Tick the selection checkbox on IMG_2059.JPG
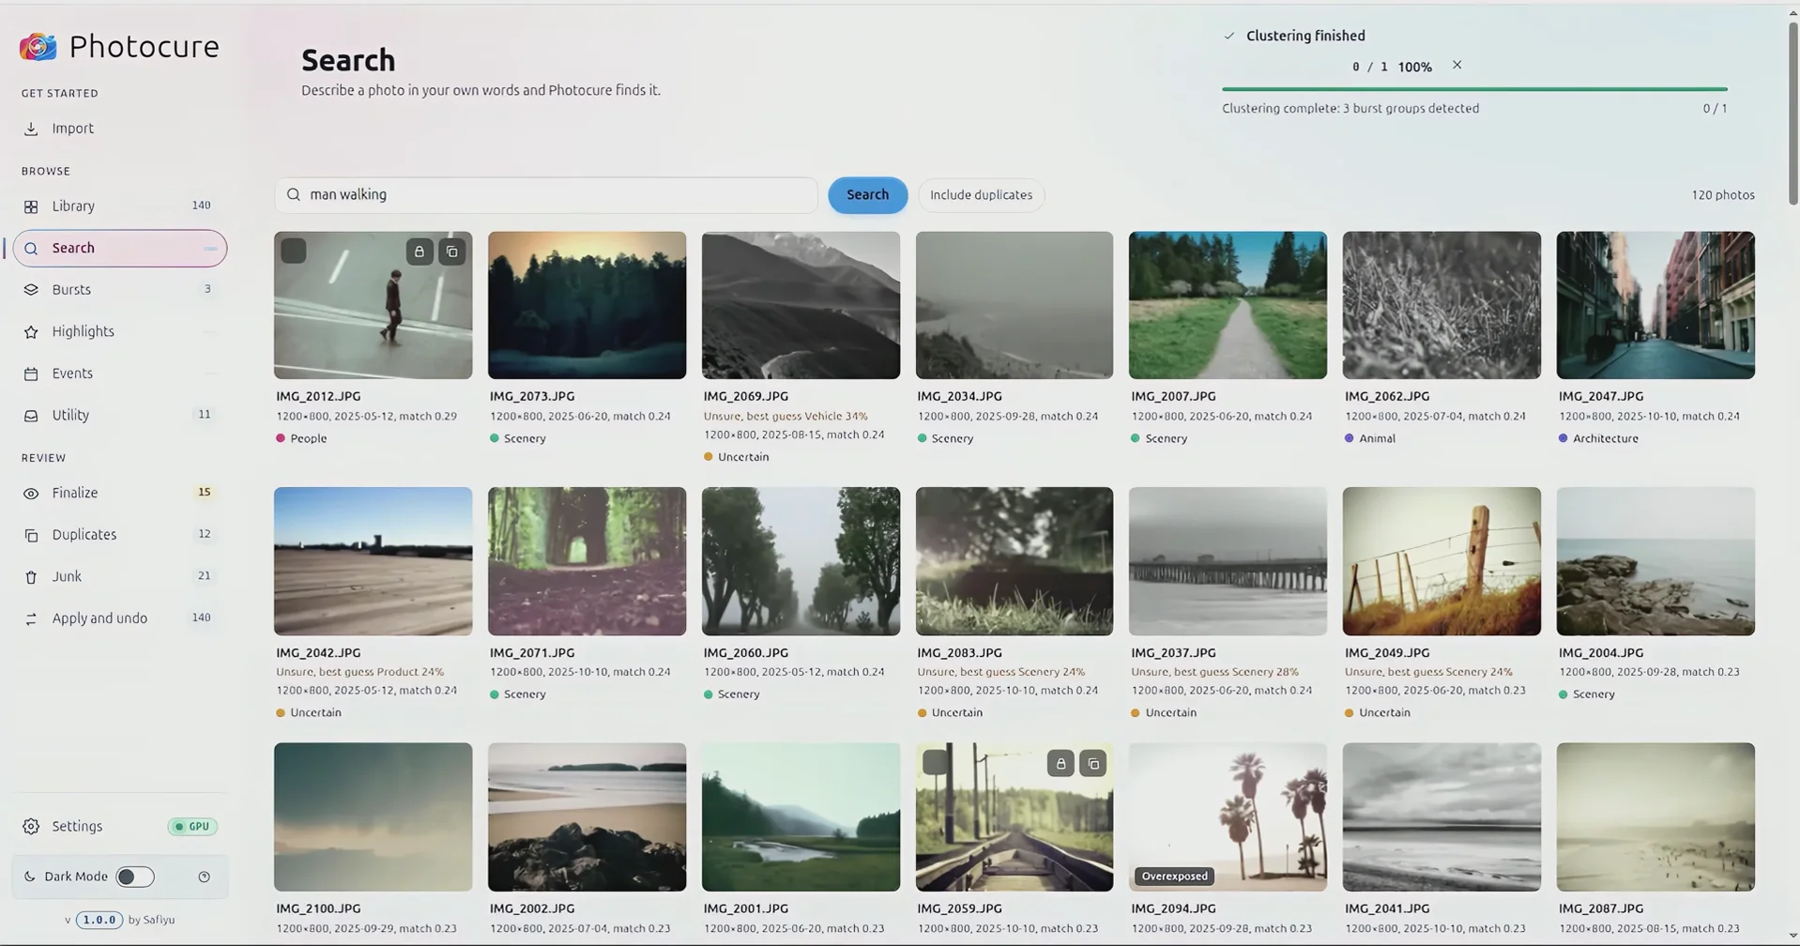Viewport: 1800px width, 946px height. 935,762
